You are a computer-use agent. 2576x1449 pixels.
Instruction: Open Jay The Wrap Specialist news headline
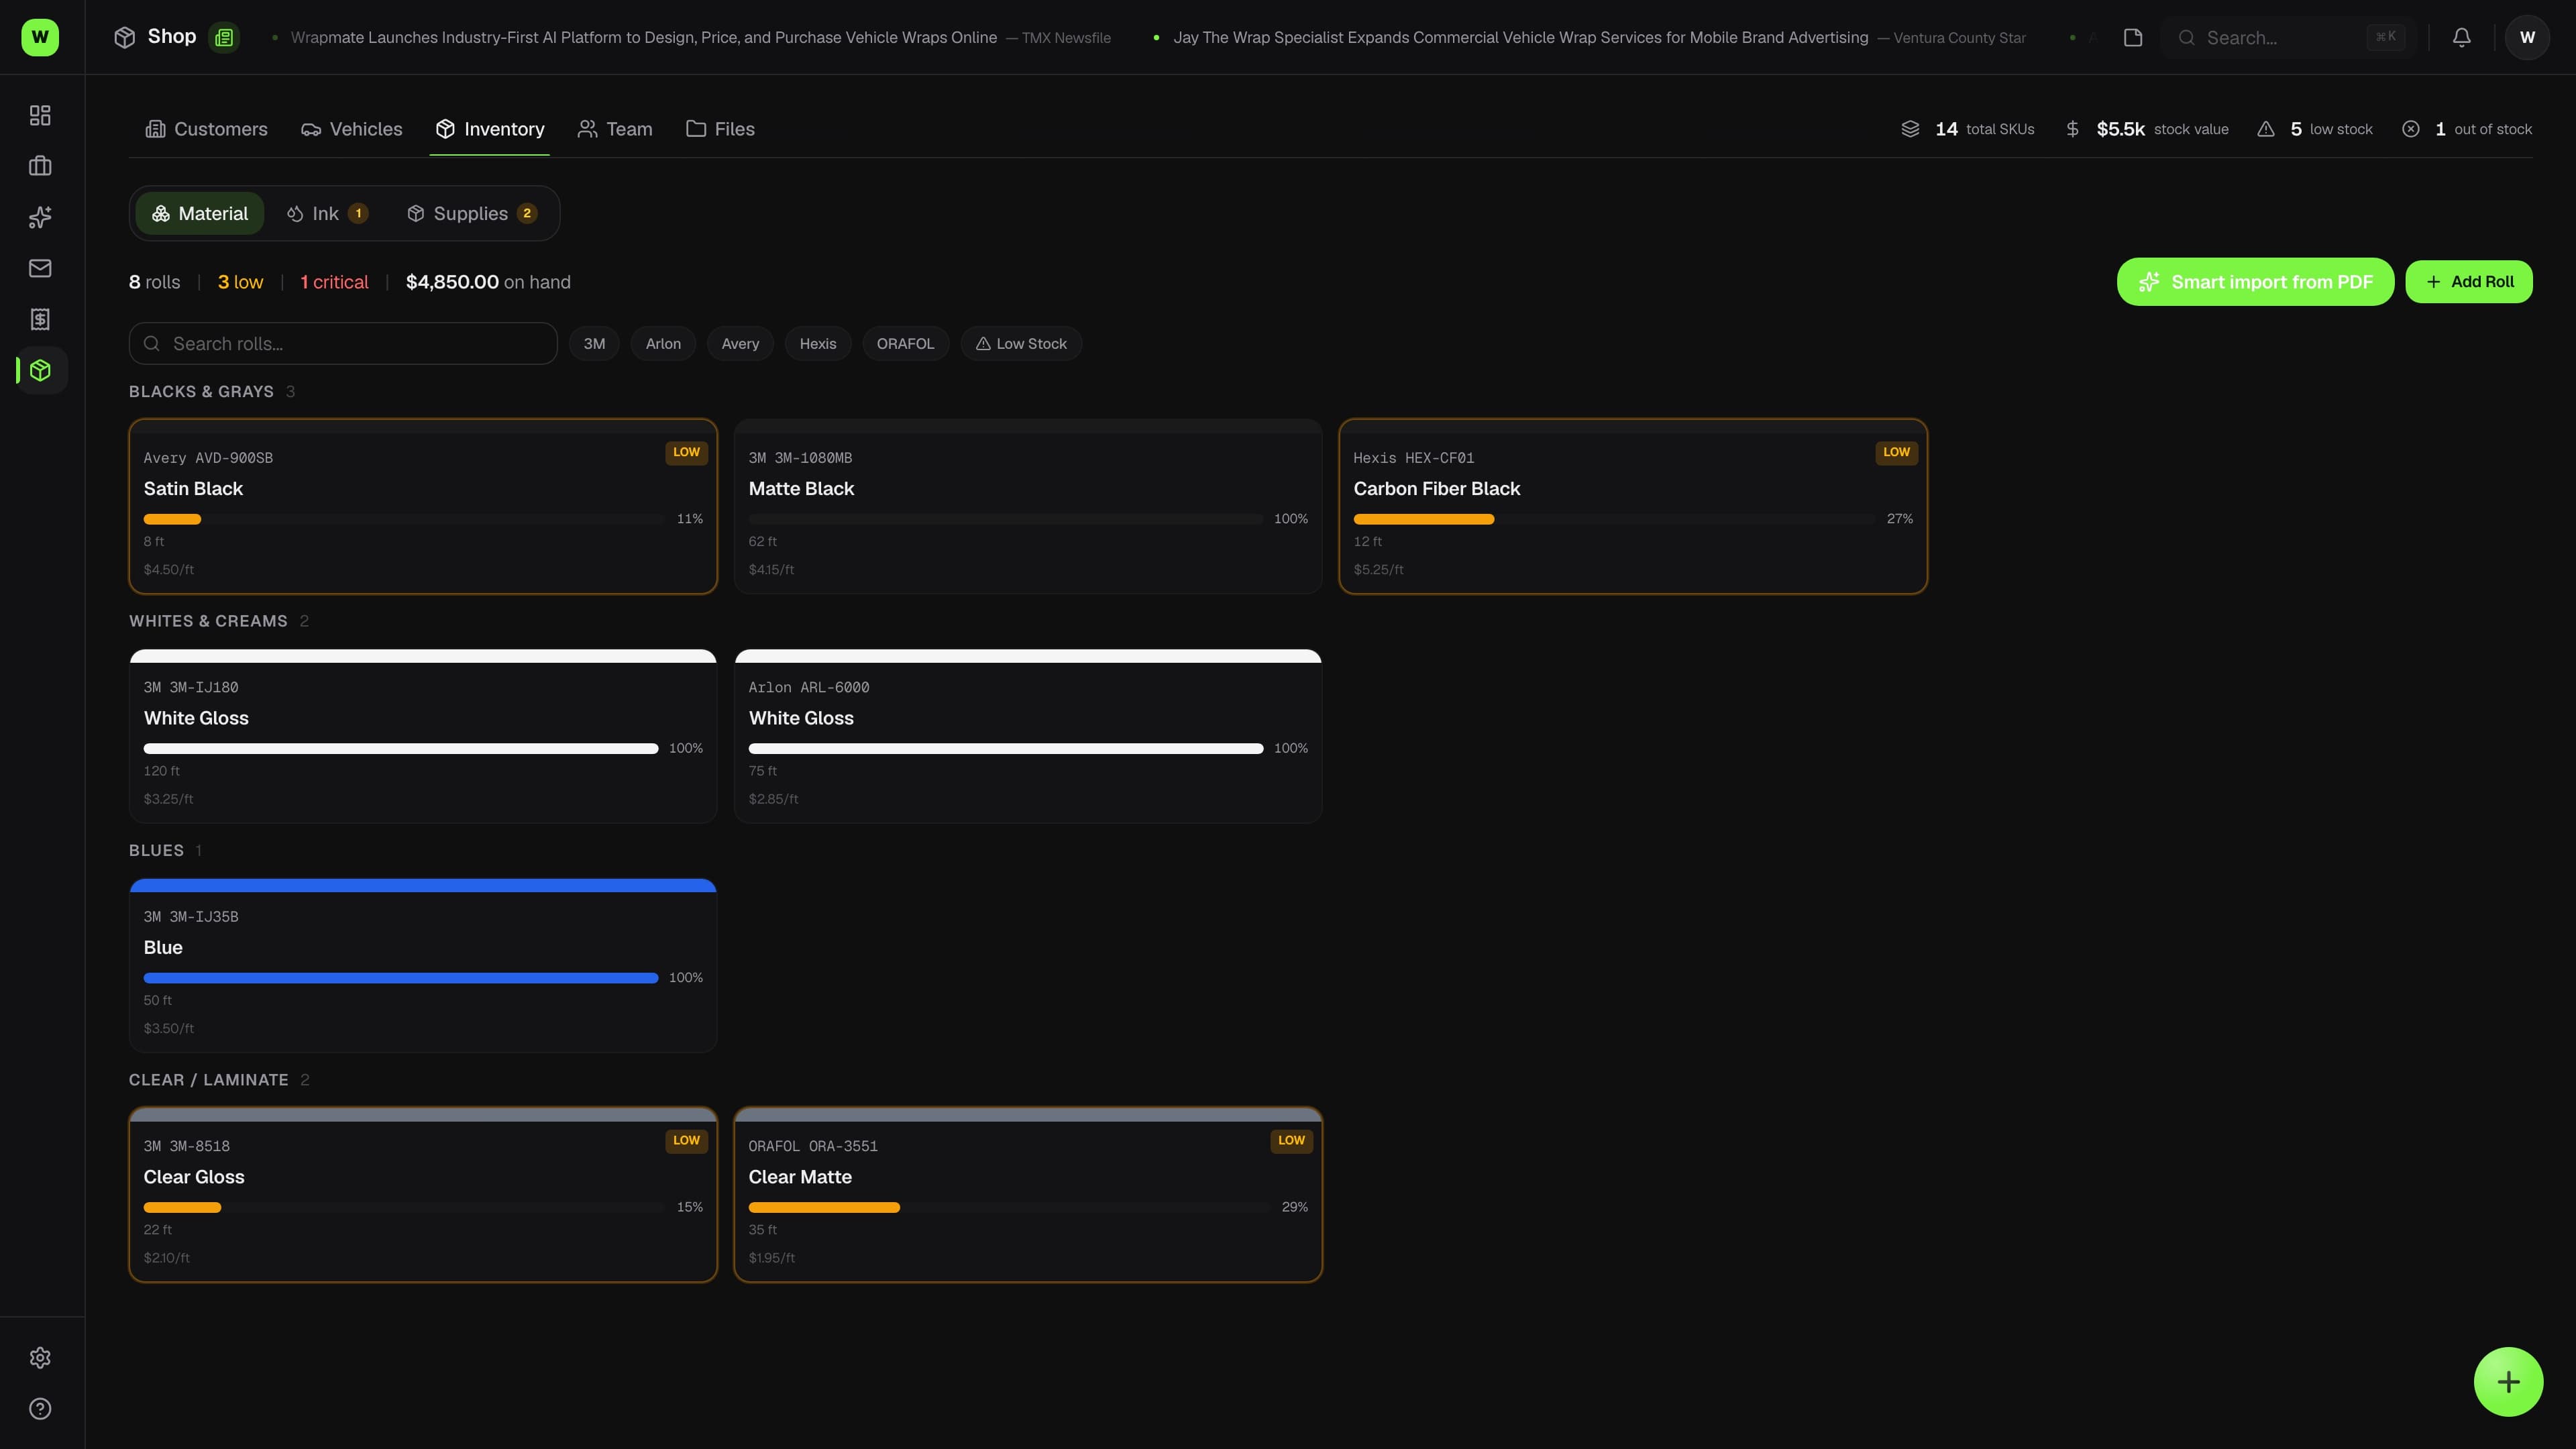tap(1520, 37)
